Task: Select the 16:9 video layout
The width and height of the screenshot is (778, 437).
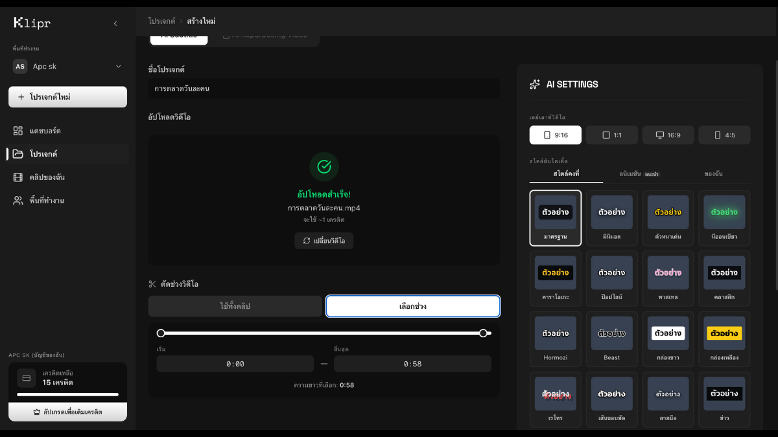Action: click(x=668, y=135)
